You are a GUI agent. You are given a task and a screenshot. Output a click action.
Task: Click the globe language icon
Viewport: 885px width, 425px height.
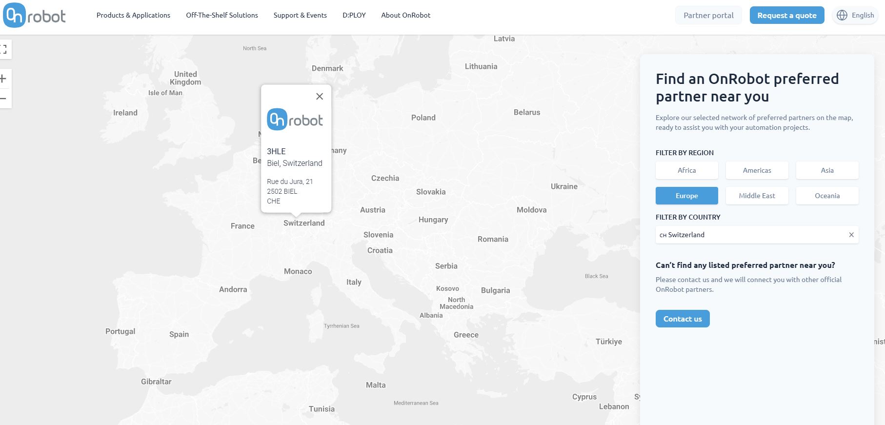[842, 15]
